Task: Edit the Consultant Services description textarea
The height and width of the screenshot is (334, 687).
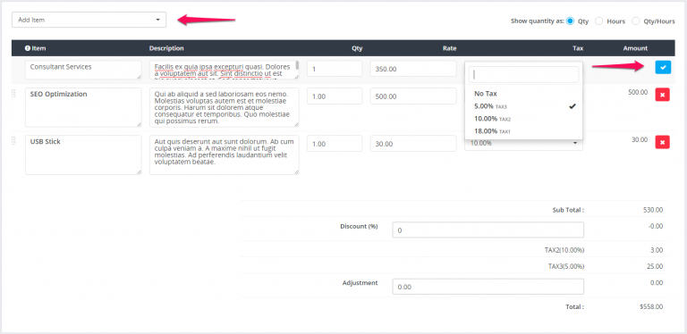Action: click(x=225, y=70)
